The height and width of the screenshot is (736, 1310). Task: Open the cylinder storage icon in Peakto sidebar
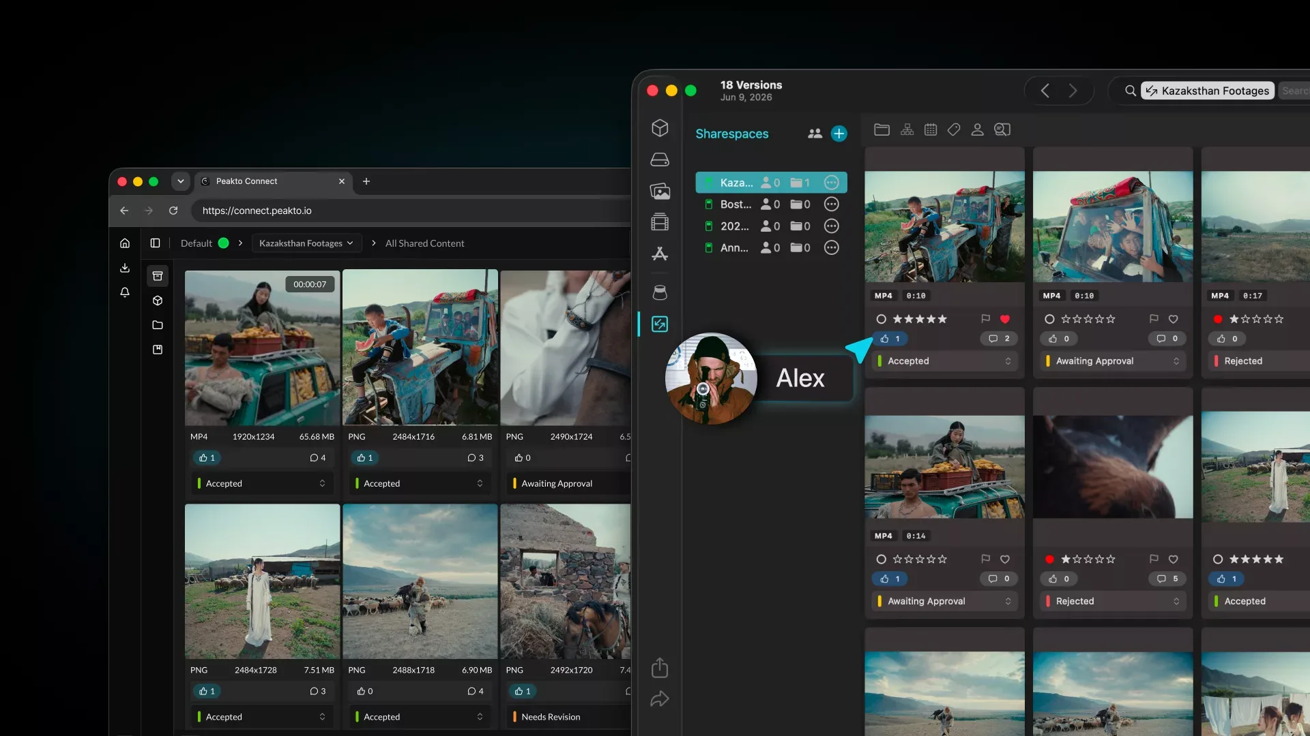[660, 292]
